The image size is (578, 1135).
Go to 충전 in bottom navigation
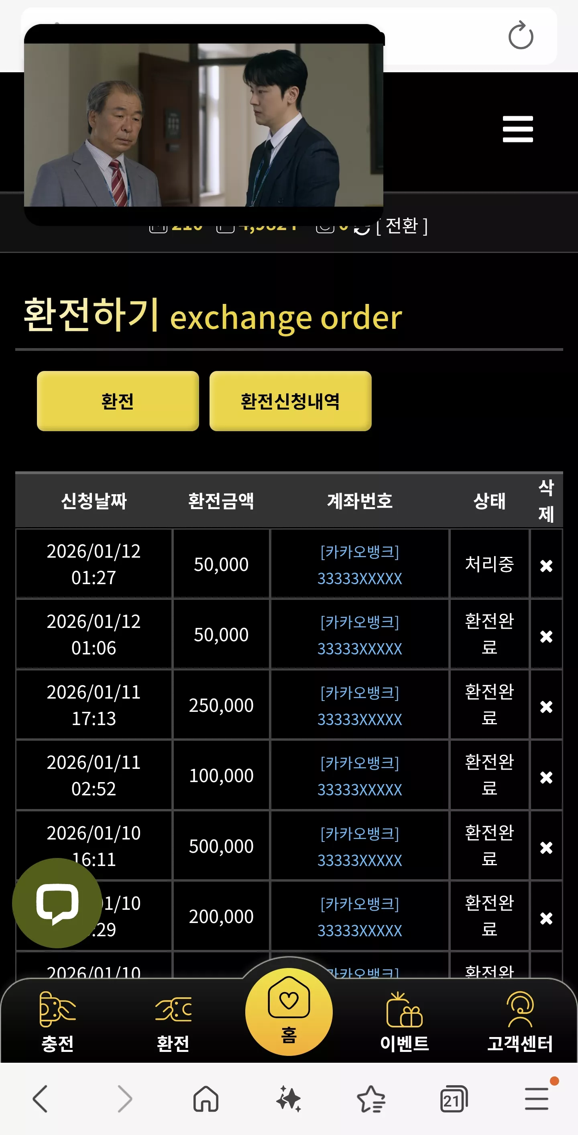click(58, 1022)
